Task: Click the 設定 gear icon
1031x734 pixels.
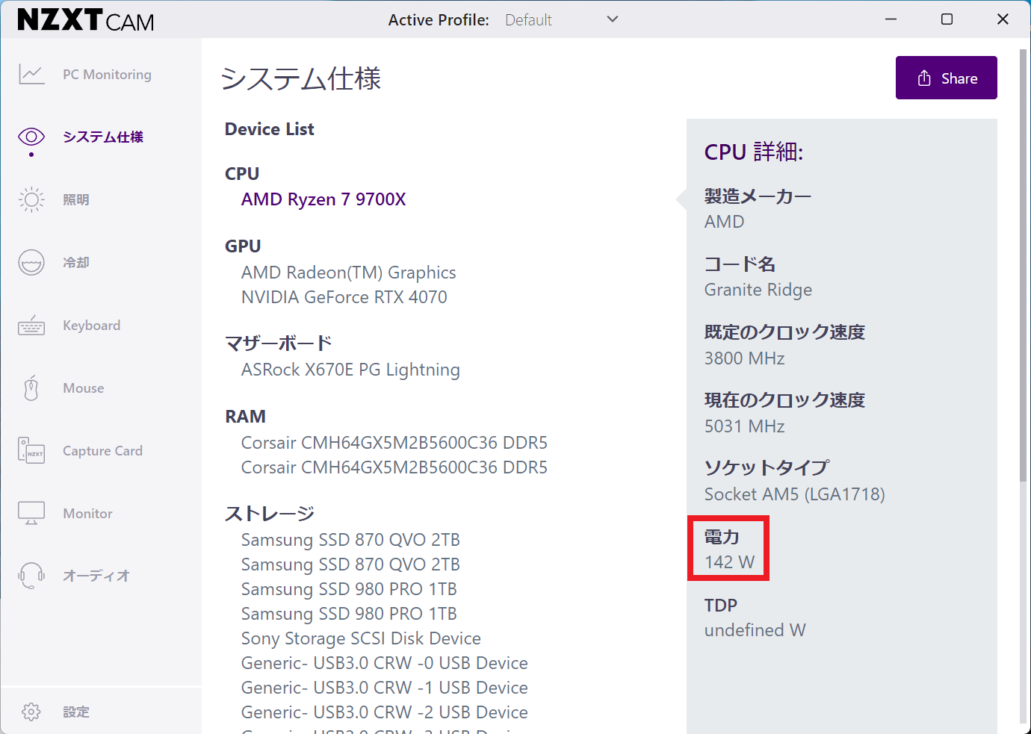Action: 31,712
